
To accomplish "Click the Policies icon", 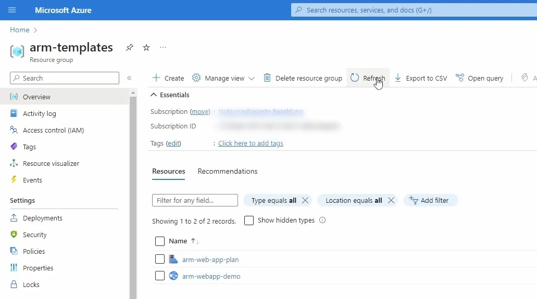I will click(x=14, y=251).
